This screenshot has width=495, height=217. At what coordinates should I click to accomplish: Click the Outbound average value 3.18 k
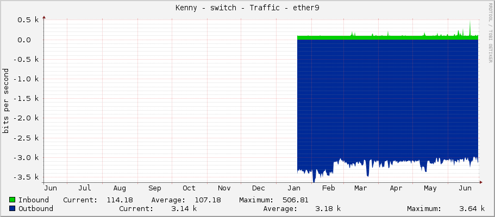tap(328, 208)
